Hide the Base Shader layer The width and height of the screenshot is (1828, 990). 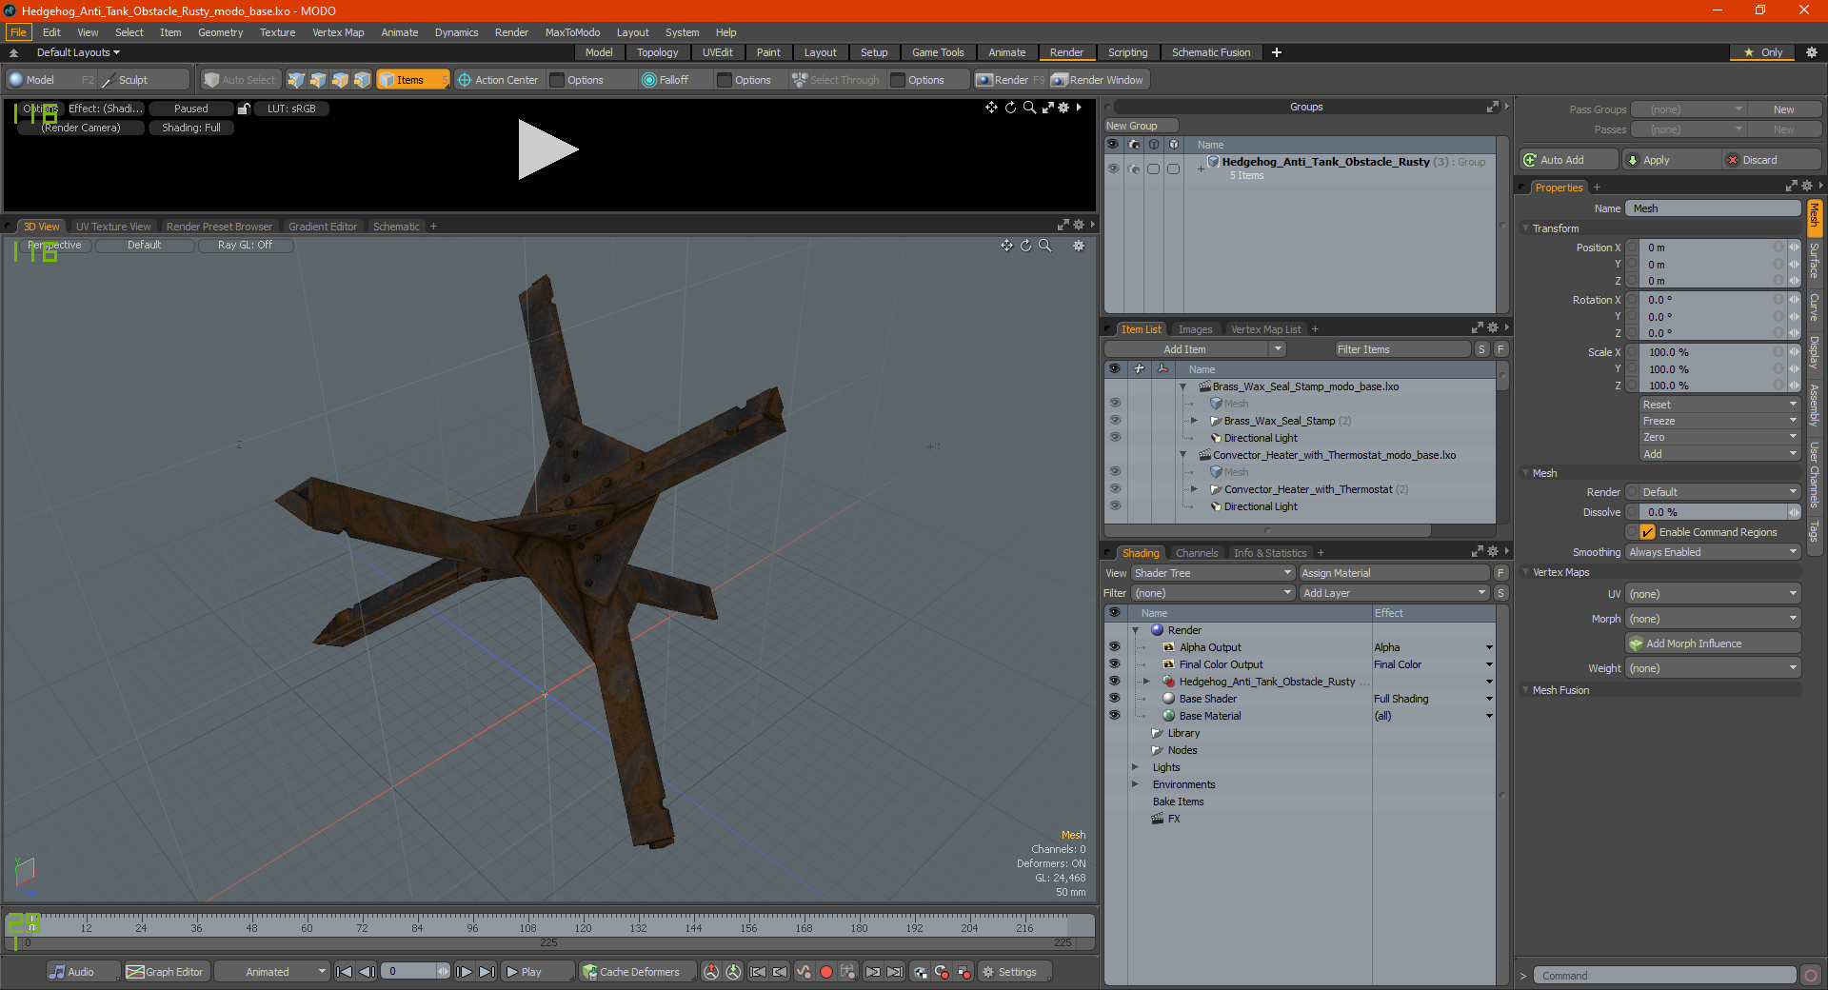click(1114, 699)
